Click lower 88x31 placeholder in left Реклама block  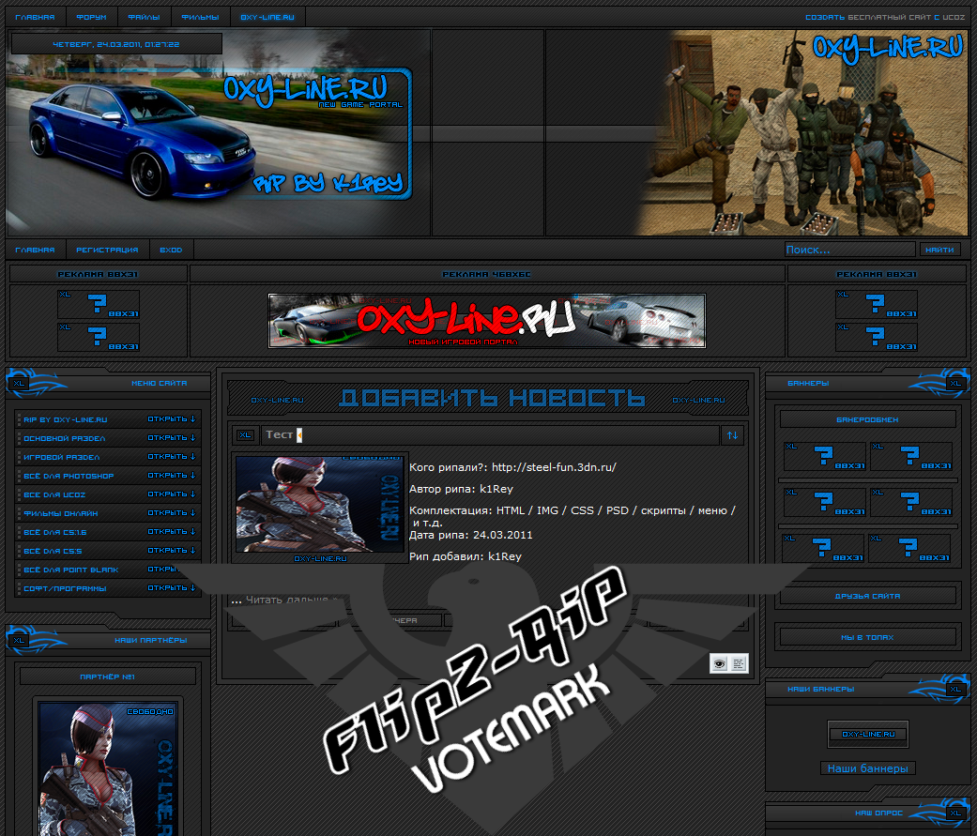point(99,337)
